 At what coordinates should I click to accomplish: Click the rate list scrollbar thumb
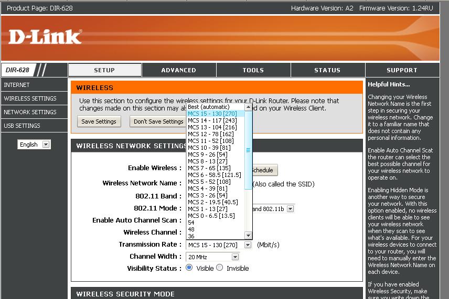tap(248, 150)
